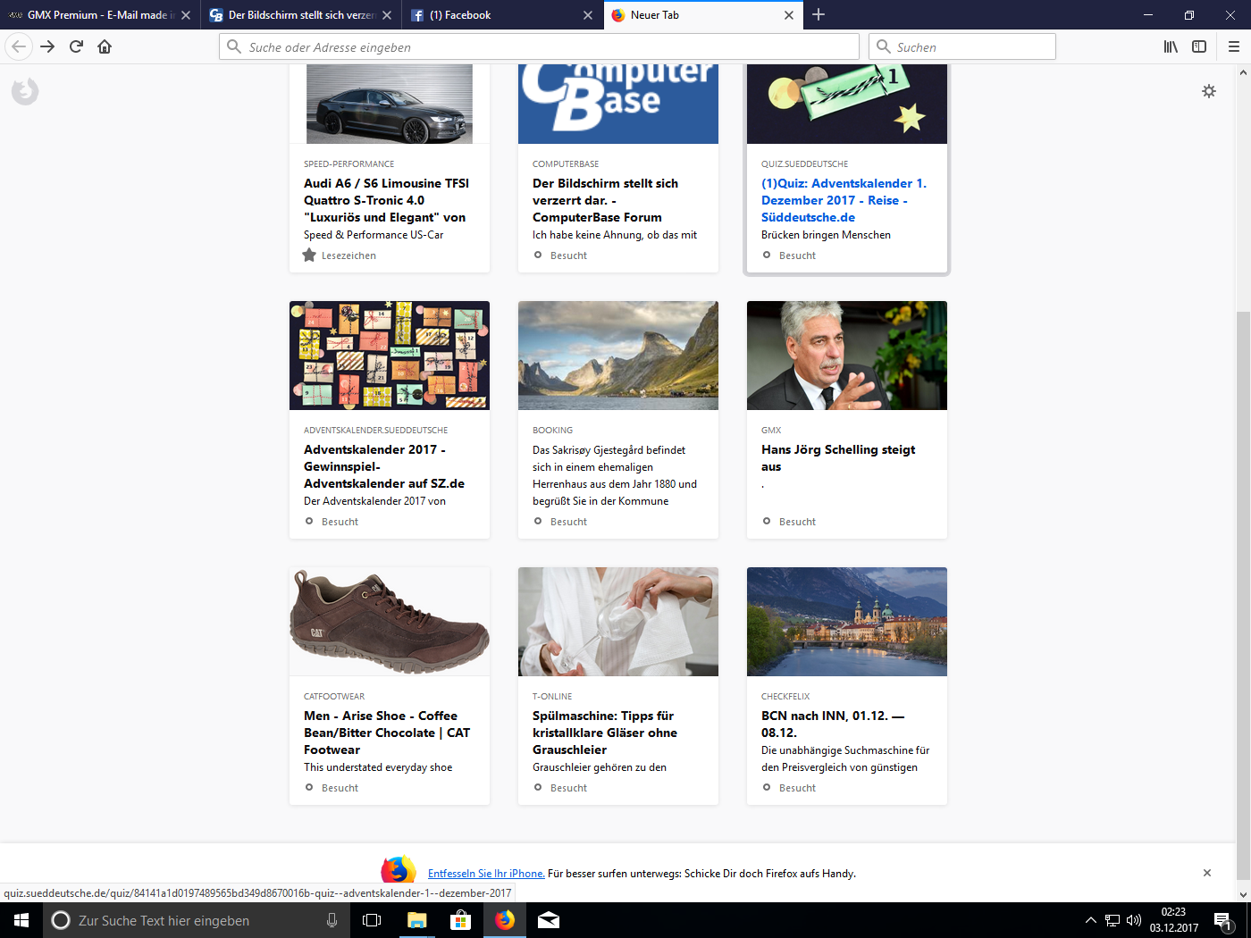The height and width of the screenshot is (938, 1251).
Task: Expand hidden system tray icons chevron
Action: pyautogui.click(x=1090, y=920)
